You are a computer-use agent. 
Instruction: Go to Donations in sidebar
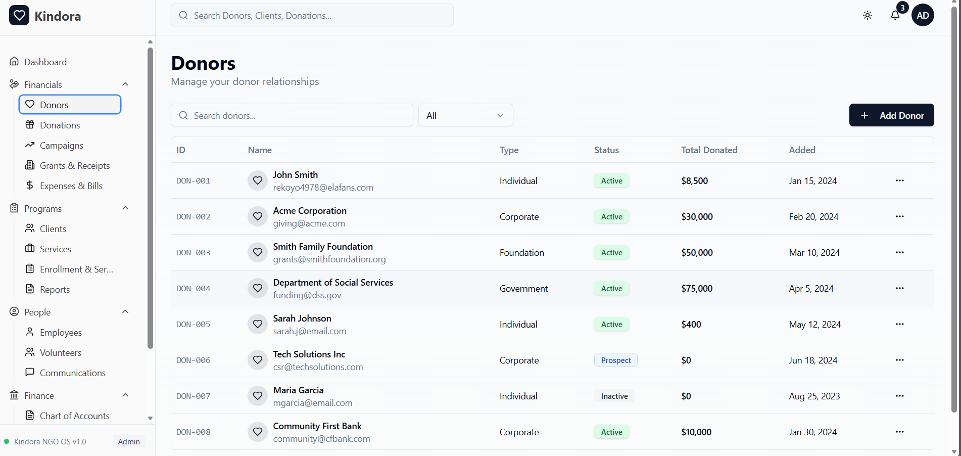[60, 125]
